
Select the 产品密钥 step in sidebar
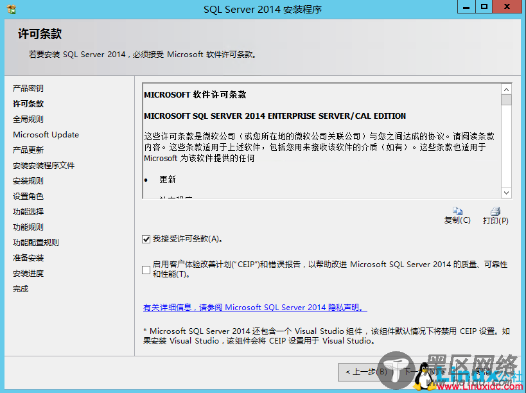(x=28, y=88)
